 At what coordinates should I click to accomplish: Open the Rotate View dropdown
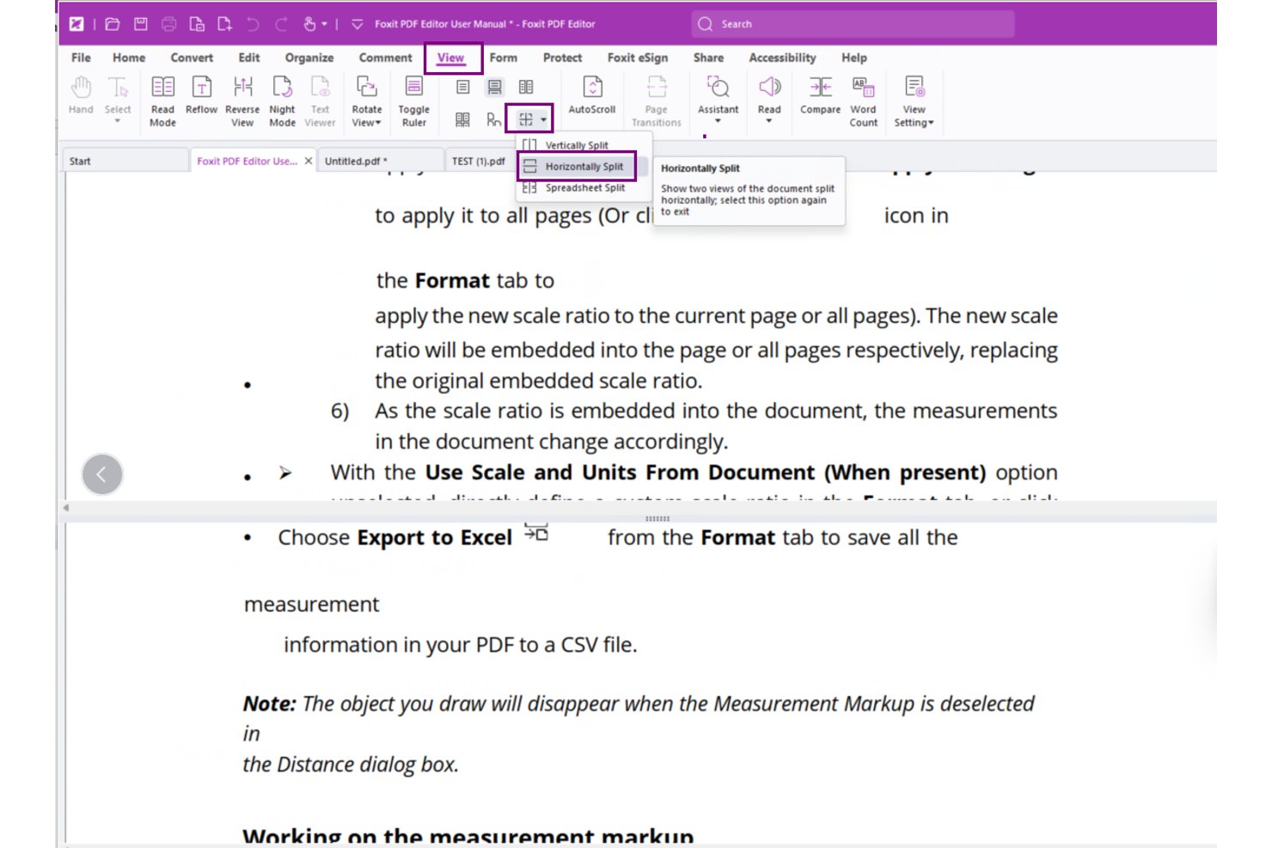pos(367,101)
